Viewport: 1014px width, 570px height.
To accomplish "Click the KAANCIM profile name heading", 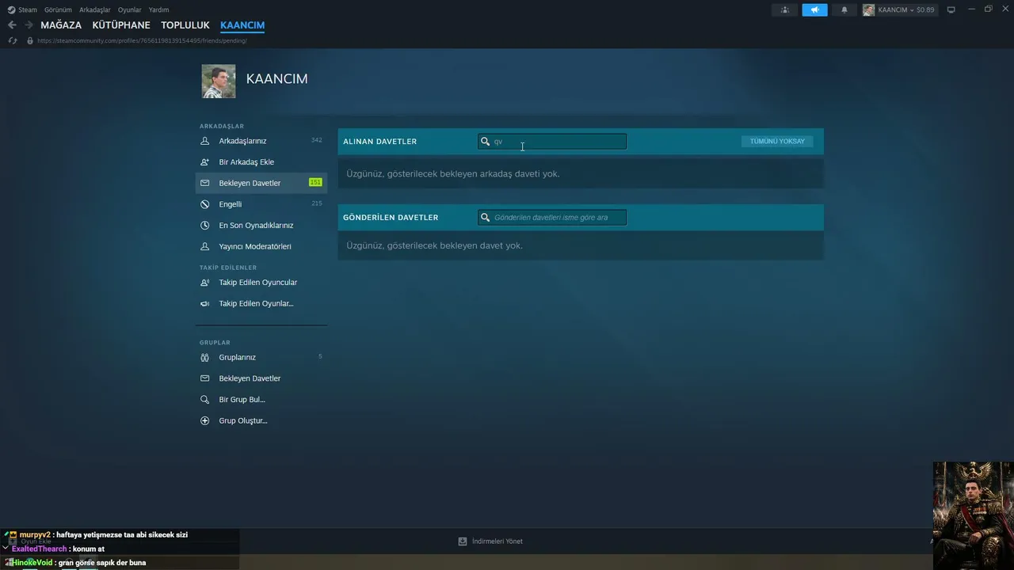I will [276, 79].
